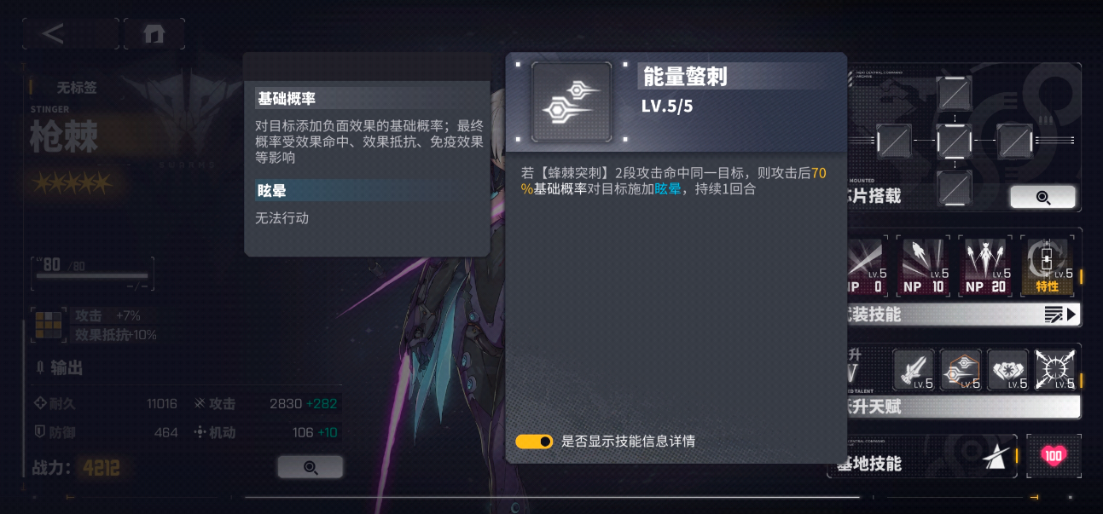
Task: Select the NP 10 skill icon
Action: pos(927,267)
